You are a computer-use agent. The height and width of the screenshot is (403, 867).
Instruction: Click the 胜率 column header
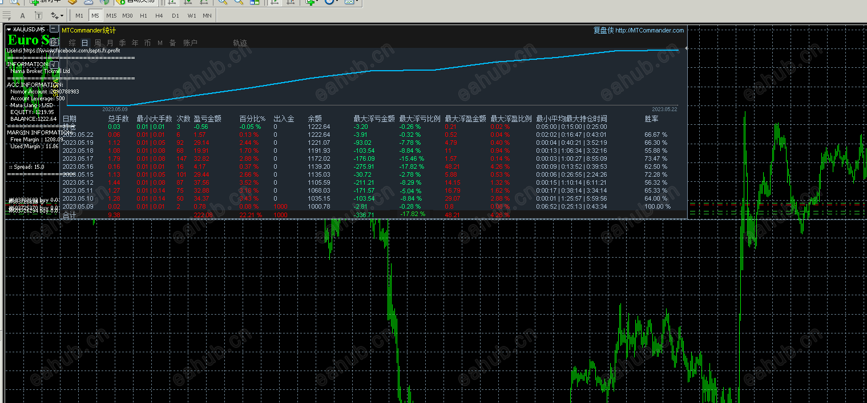coord(651,119)
